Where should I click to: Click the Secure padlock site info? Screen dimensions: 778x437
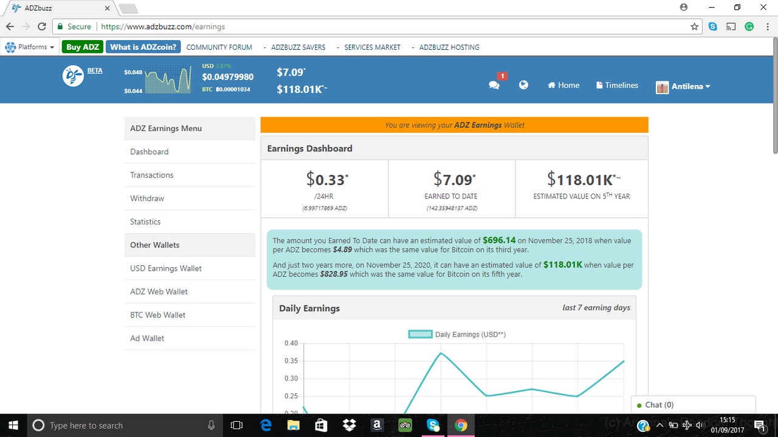click(74, 27)
